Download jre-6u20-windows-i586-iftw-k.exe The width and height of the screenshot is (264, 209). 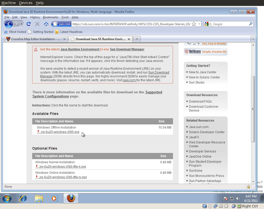[x=63, y=166]
